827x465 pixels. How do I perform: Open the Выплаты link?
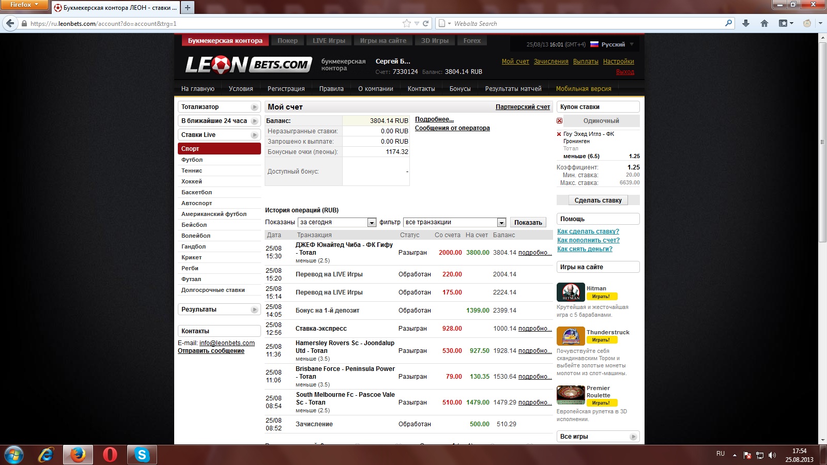pyautogui.click(x=586, y=61)
